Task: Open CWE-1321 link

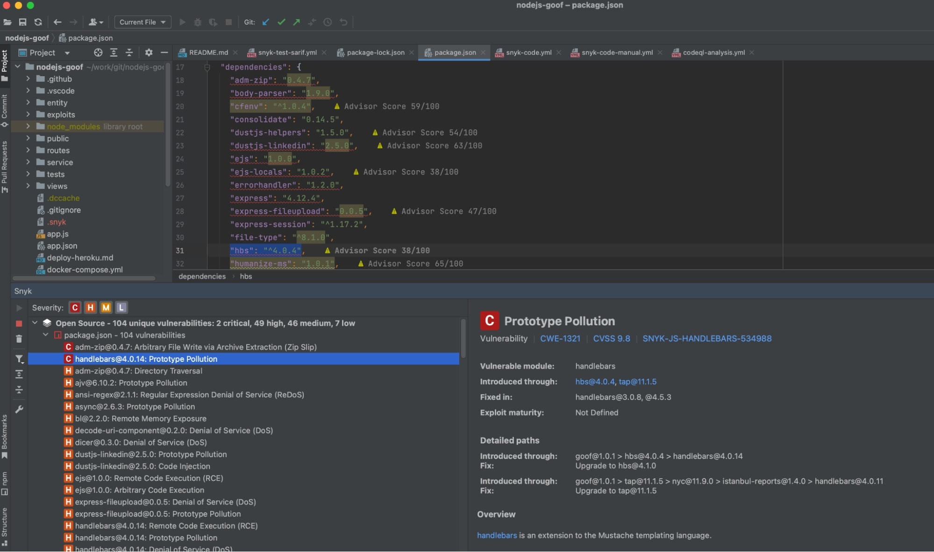Action: 560,338
